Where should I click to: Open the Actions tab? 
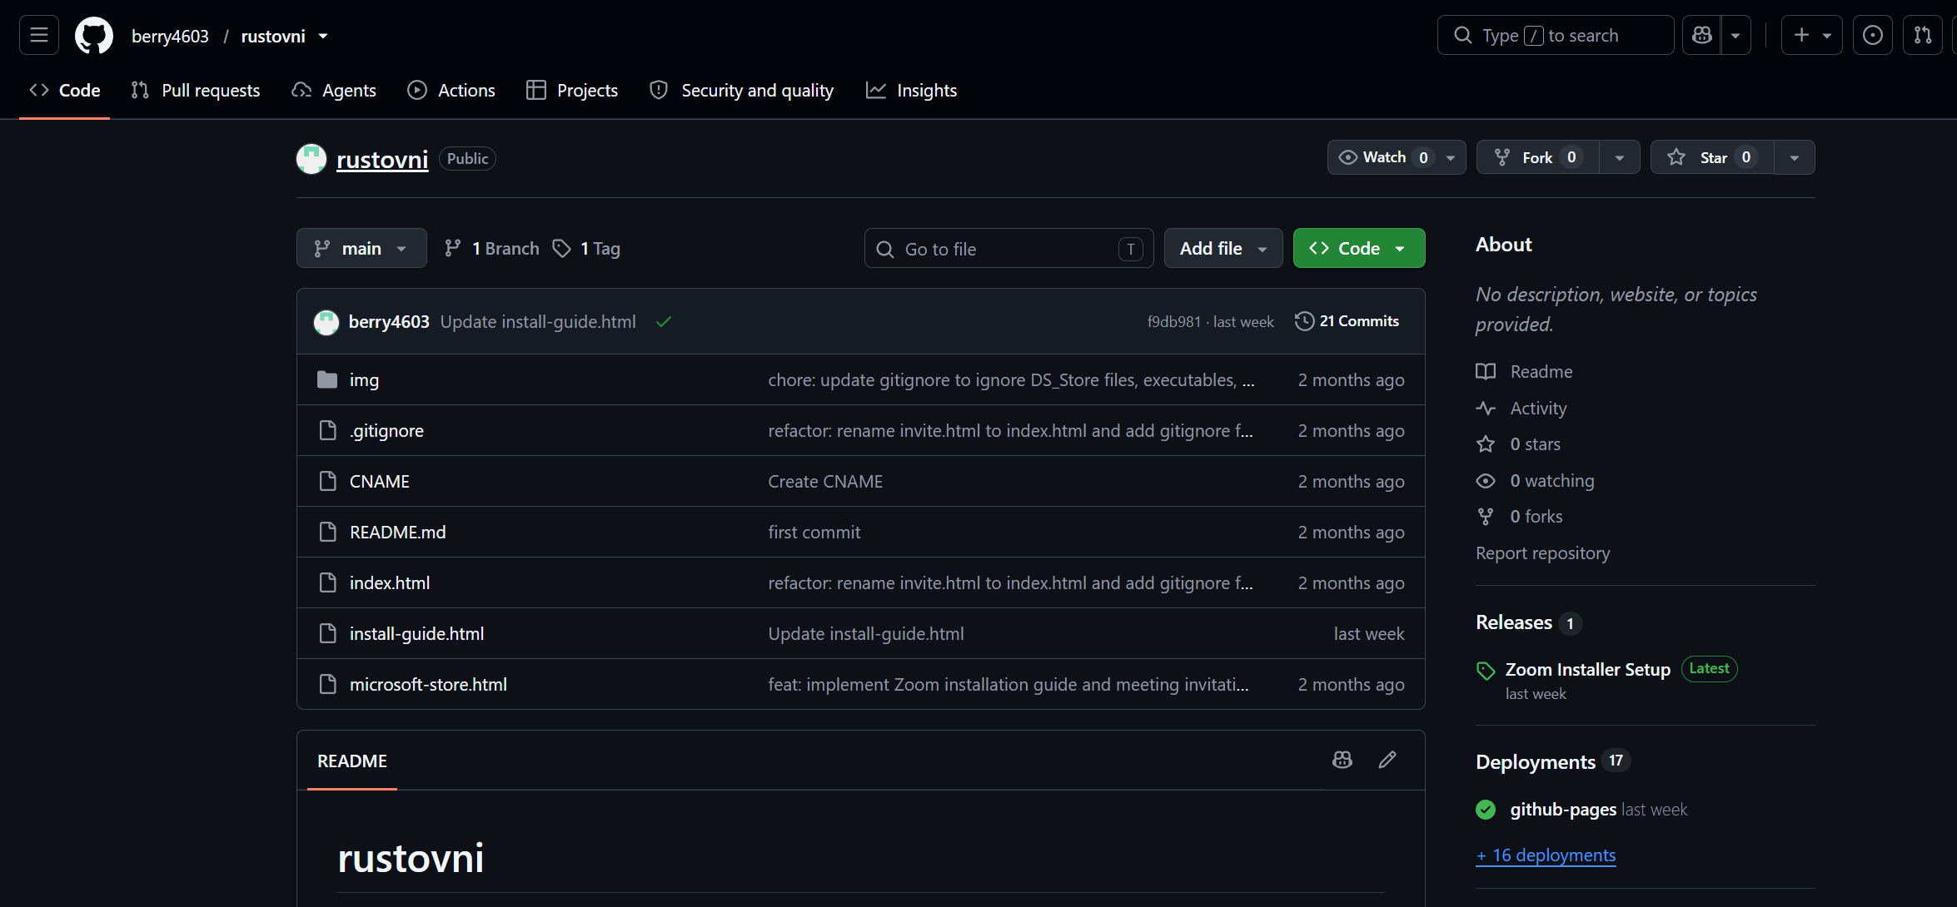pyautogui.click(x=451, y=90)
